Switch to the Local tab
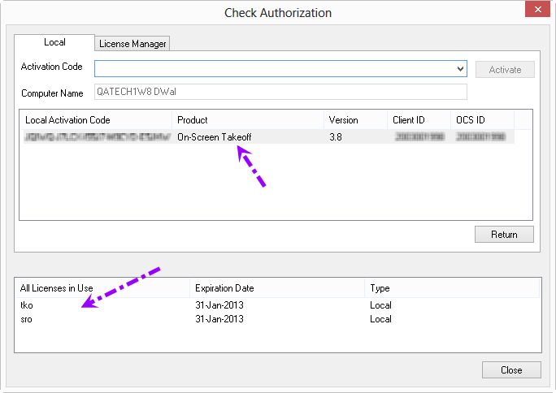Screen dimensions: 556x393 54,42
